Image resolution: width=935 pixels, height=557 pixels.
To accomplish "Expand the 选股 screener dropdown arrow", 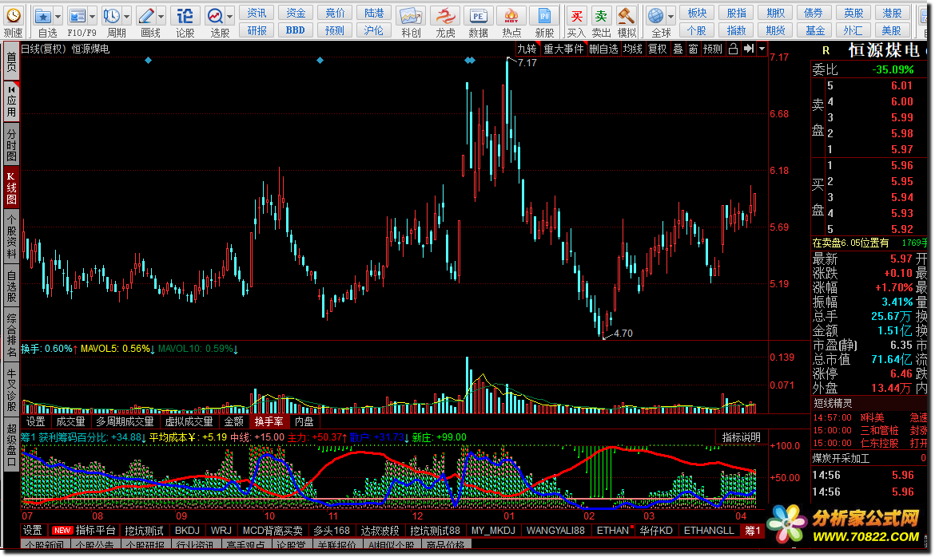I will click(x=229, y=17).
